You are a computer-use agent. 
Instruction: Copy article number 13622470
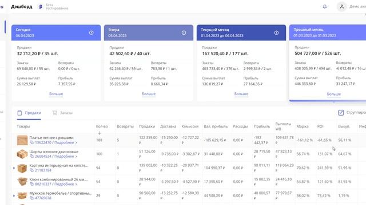click(32, 142)
